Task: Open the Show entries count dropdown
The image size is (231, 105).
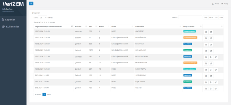Action: (42, 18)
